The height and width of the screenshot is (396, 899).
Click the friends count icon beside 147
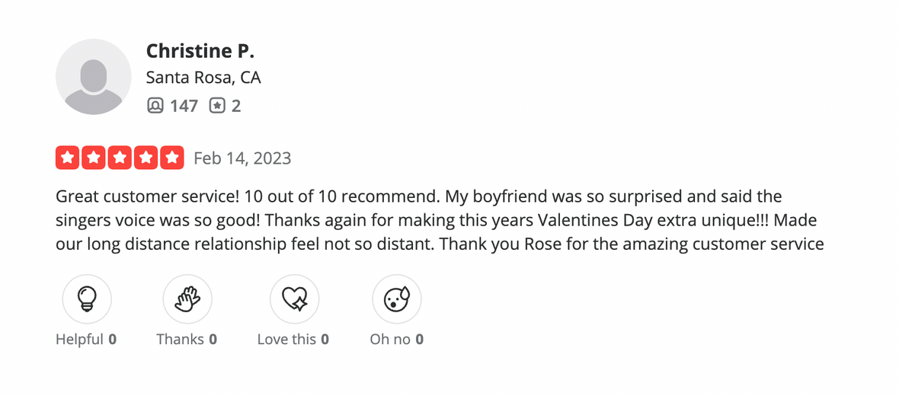click(155, 106)
